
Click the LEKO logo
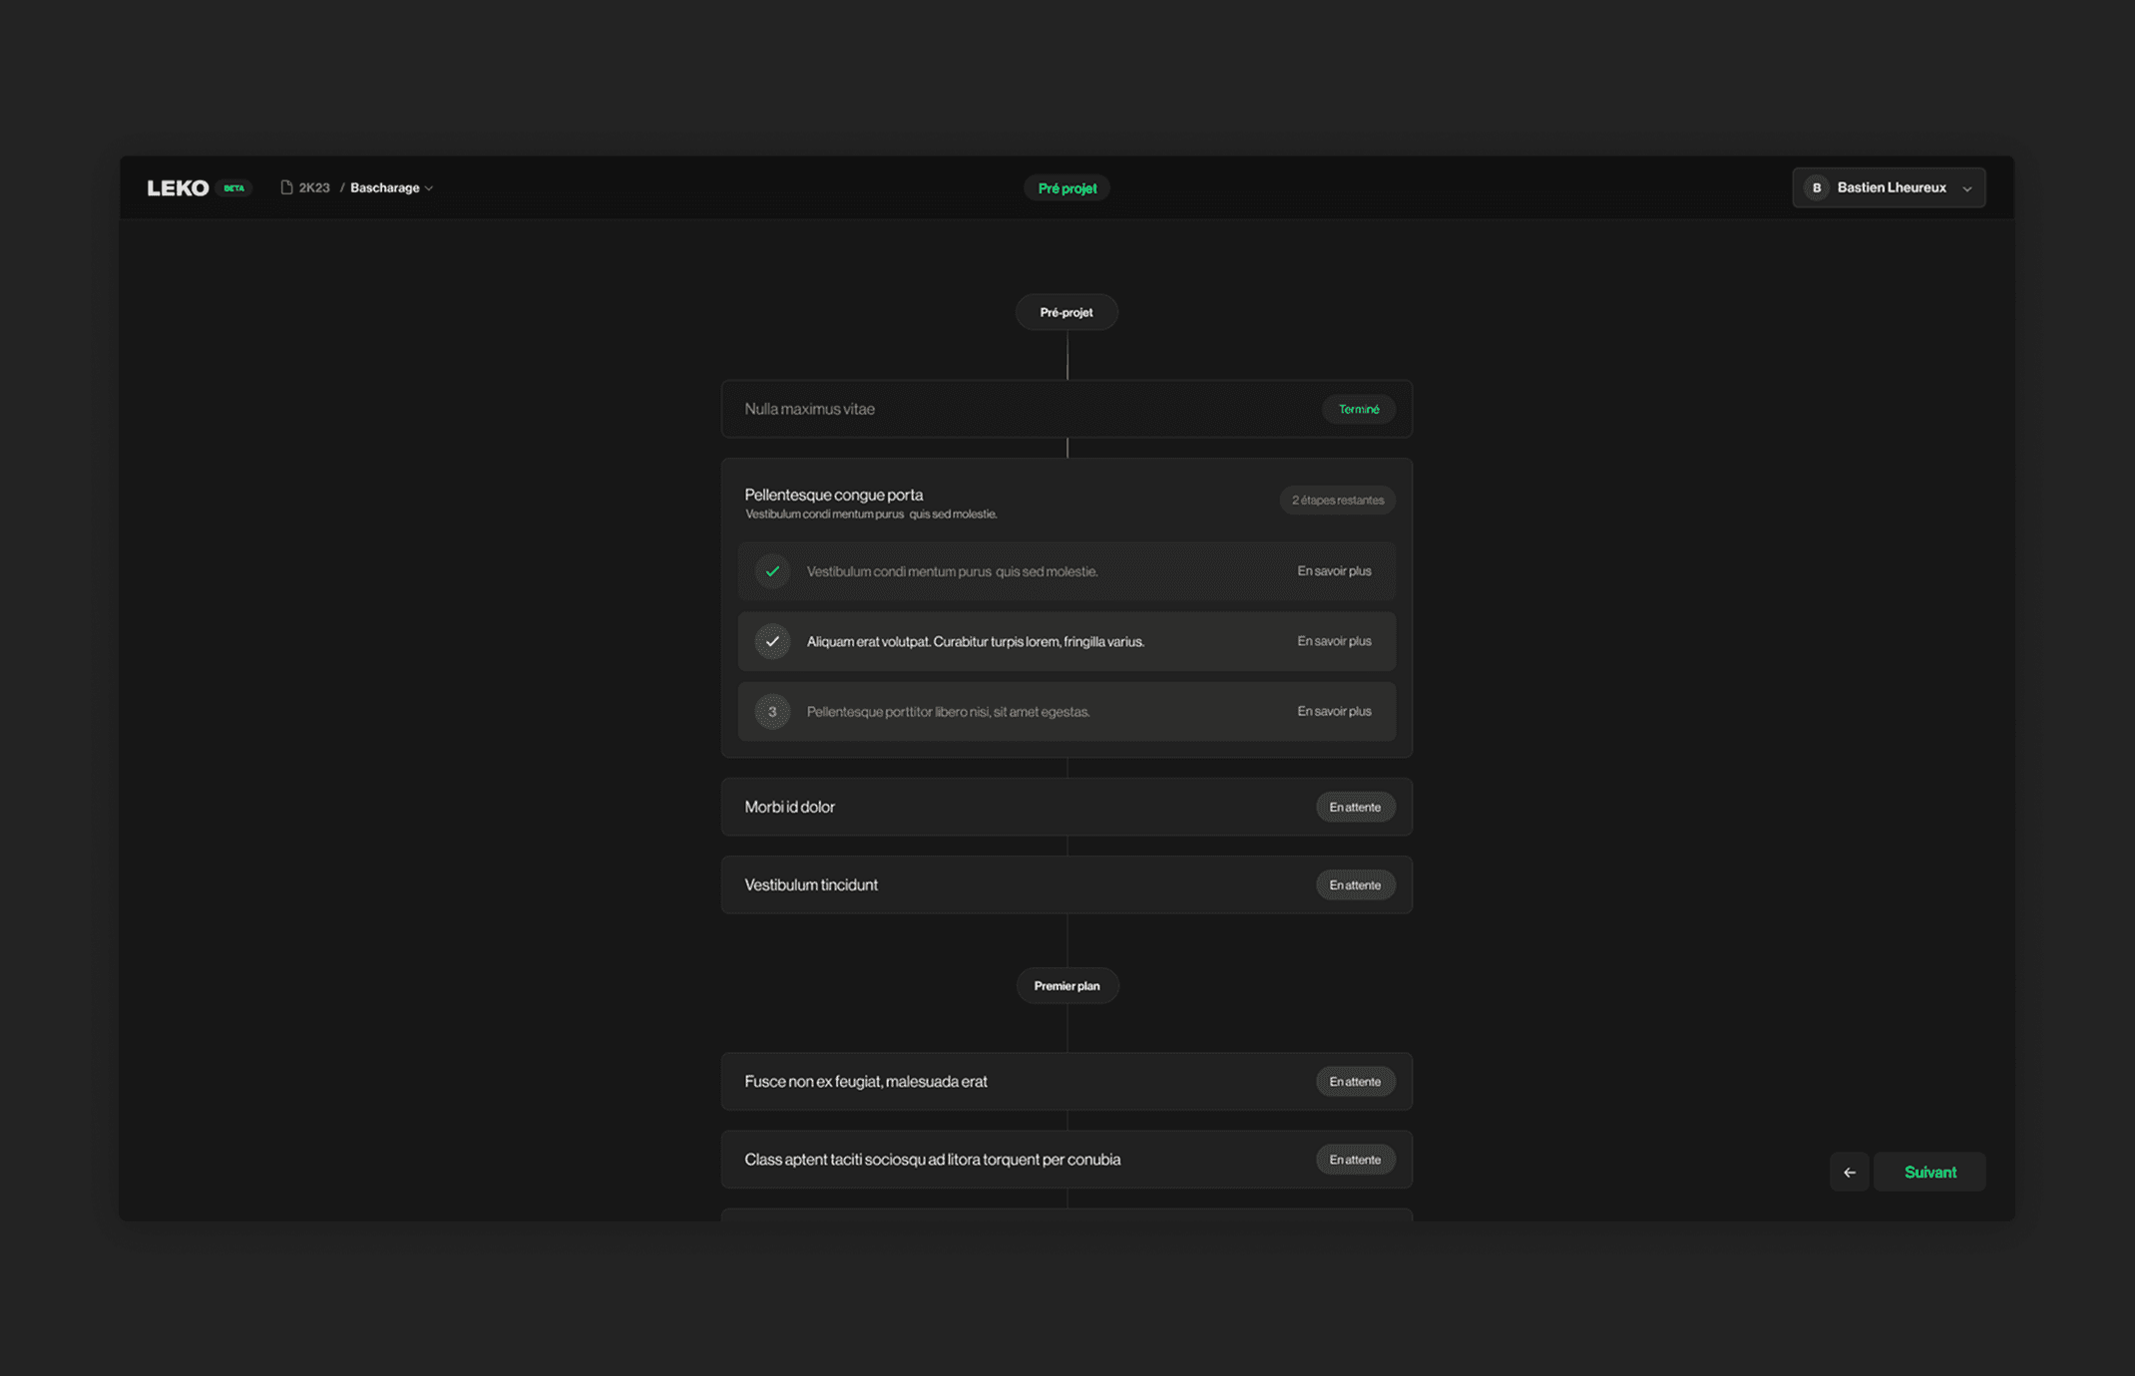[x=178, y=187]
